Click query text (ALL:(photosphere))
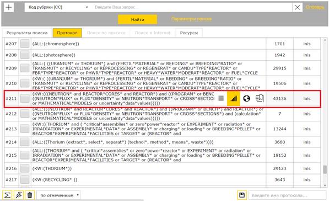This screenshot has width=329, height=201. click(x=53, y=55)
